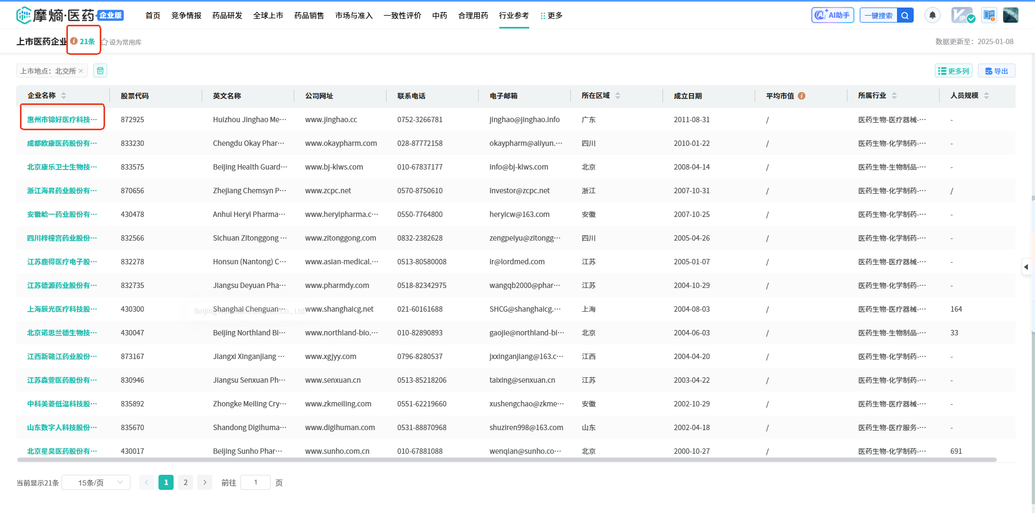Open company 四川梓橦宫药业股份
The image size is (1035, 513).
[62, 238]
